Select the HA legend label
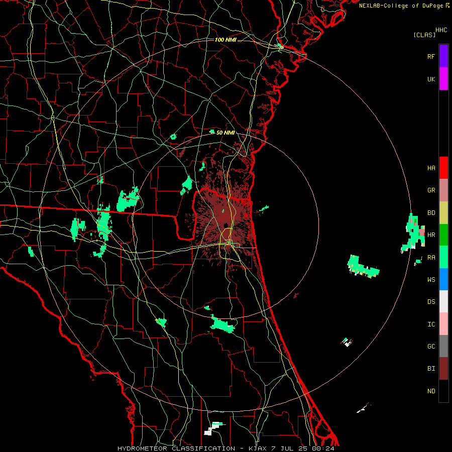Screen dimensions: 452x452 431,168
